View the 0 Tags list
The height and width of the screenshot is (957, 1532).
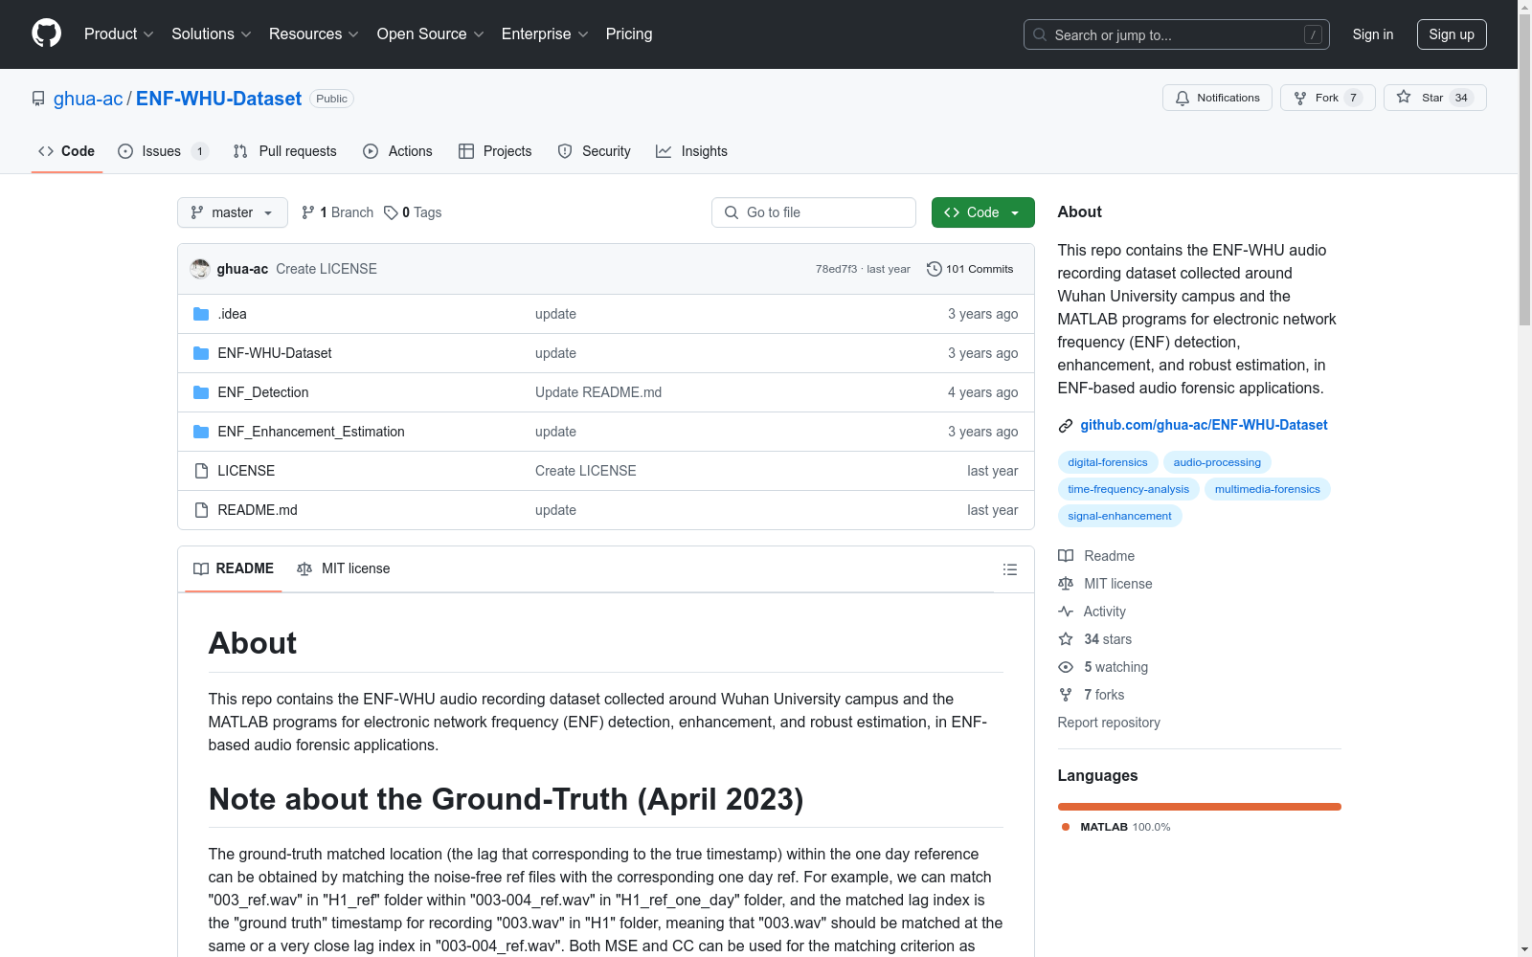[413, 212]
